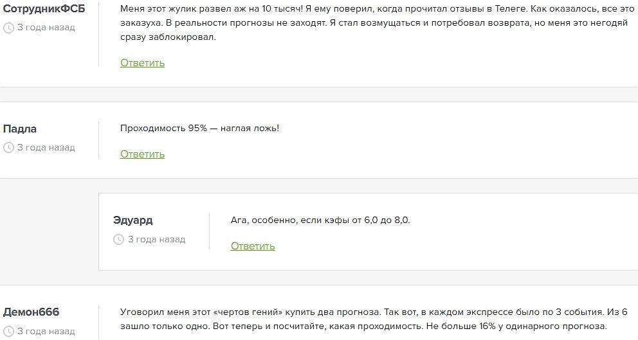Viewport: 638px width, 340px height.
Task: Click the clock icon under Демон666's name
Action: pos(8,332)
